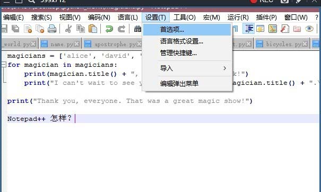Click the Close document toolbar icon

(x=28, y=29)
